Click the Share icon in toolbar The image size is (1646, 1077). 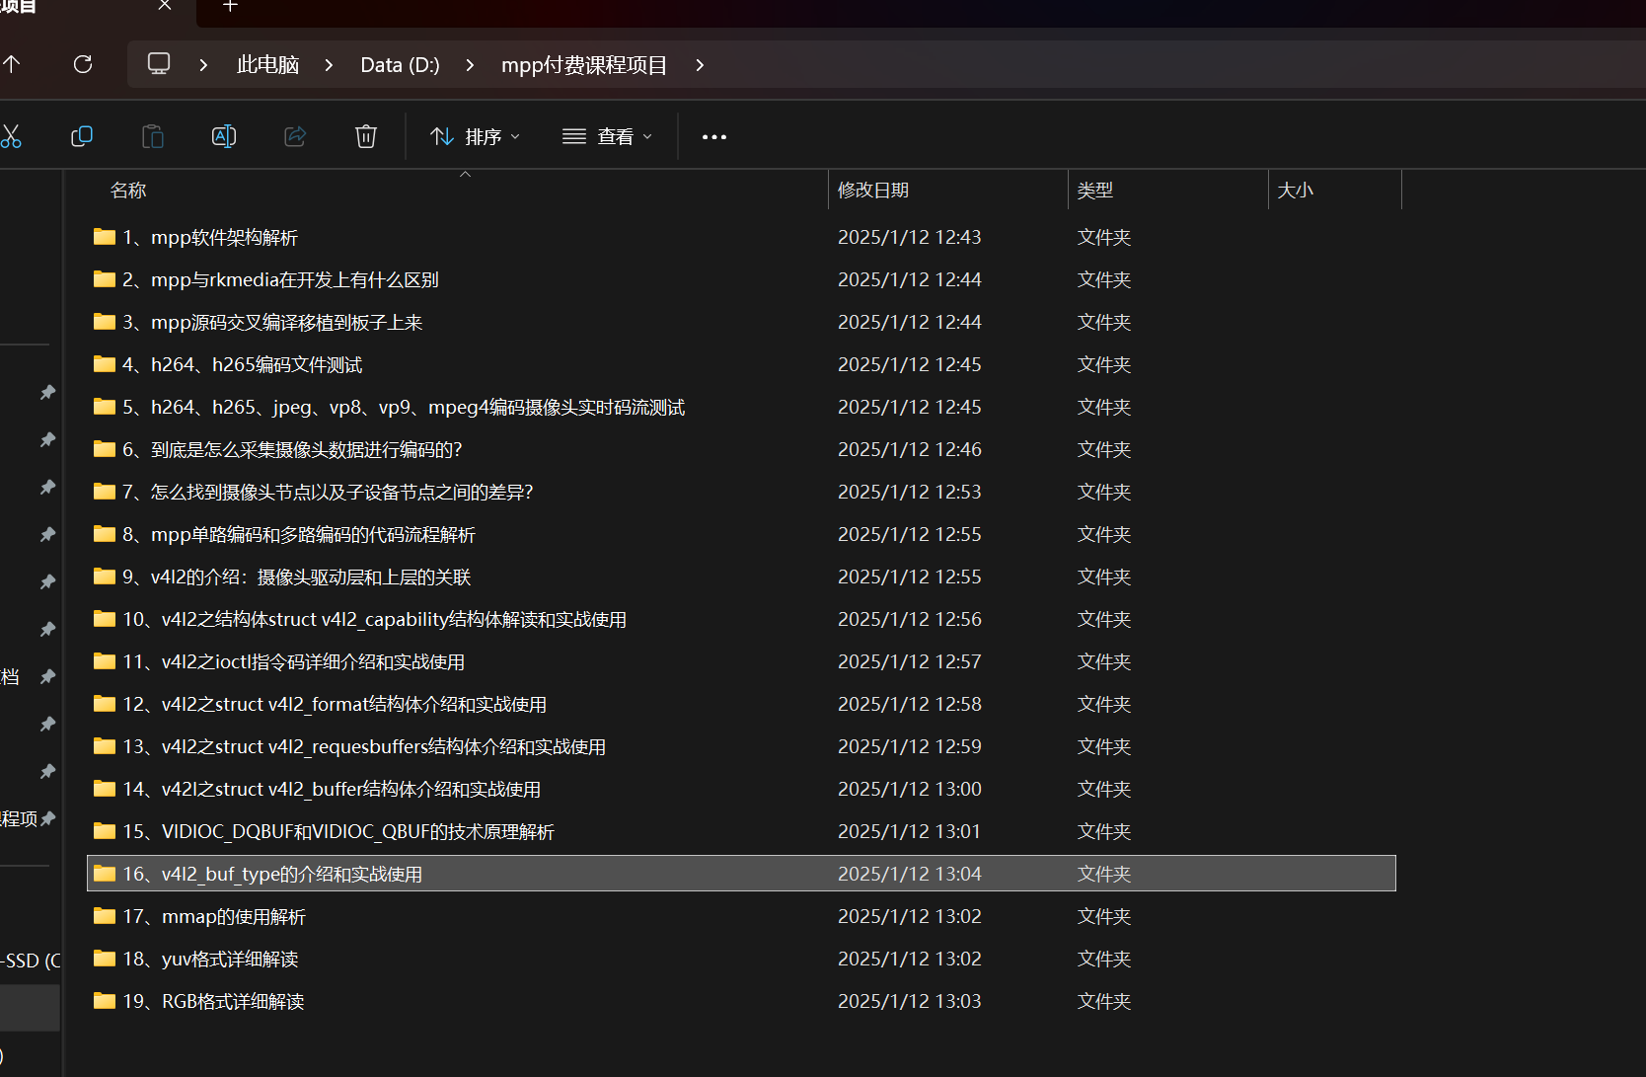click(295, 136)
